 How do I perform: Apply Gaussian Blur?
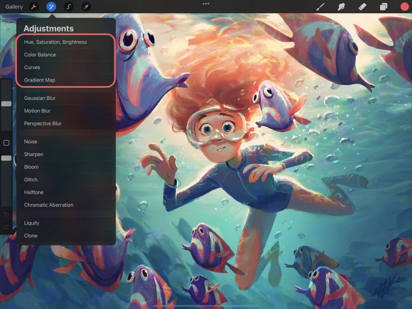(x=66, y=98)
